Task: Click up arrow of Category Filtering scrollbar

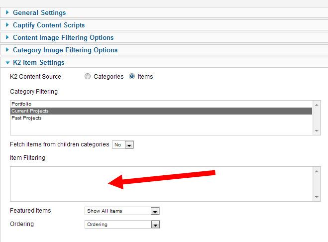Action: 317,105
